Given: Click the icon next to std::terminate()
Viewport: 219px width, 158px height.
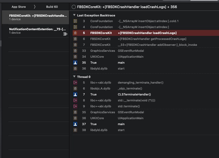Looking at the screenshot, I should (x=76, y=106).
